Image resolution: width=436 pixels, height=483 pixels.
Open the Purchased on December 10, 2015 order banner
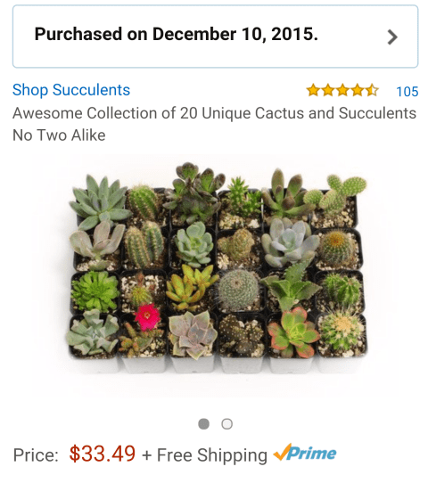tap(215, 37)
